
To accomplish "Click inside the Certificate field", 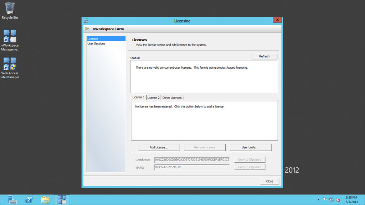I will click(x=192, y=160).
